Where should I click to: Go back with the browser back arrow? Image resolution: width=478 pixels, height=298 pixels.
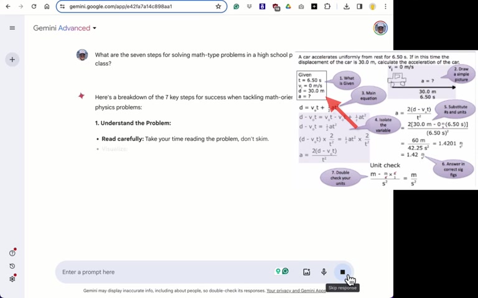point(8,6)
